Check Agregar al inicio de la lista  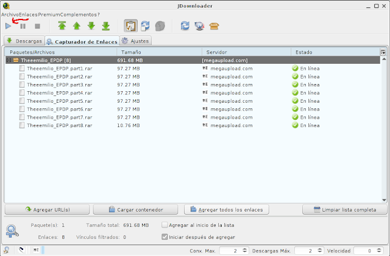tap(165, 225)
